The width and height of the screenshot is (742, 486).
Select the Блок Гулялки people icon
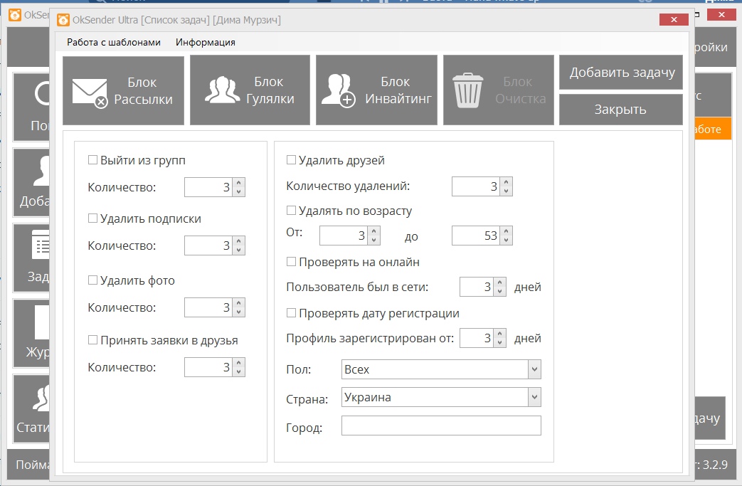[222, 90]
